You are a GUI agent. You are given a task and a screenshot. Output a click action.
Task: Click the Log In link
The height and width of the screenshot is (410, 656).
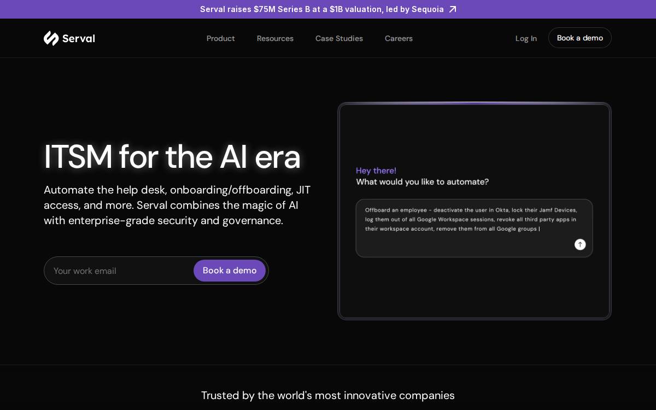click(x=526, y=38)
